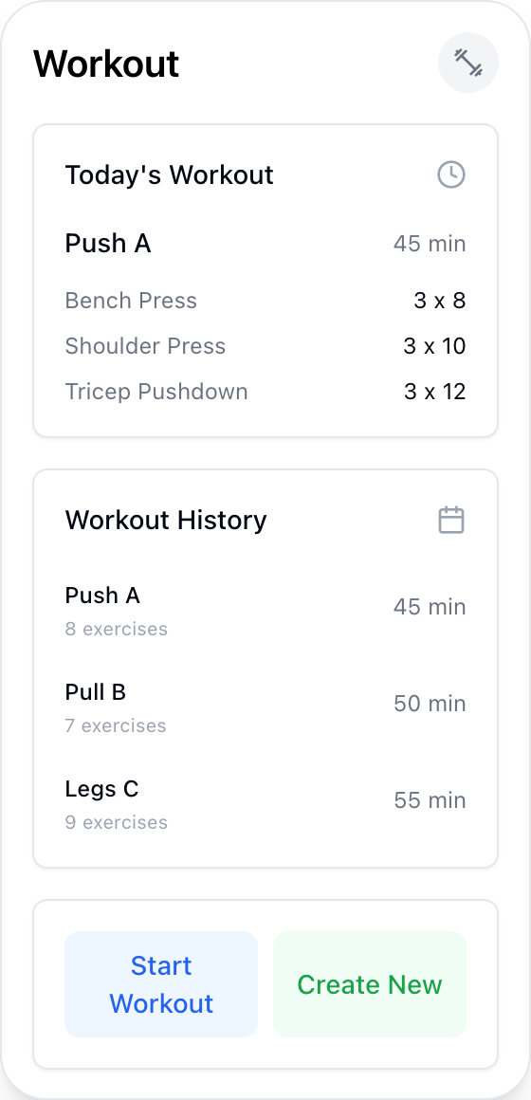Click the Push A title in Today's Workout
The height and width of the screenshot is (1100, 531).
tap(108, 244)
